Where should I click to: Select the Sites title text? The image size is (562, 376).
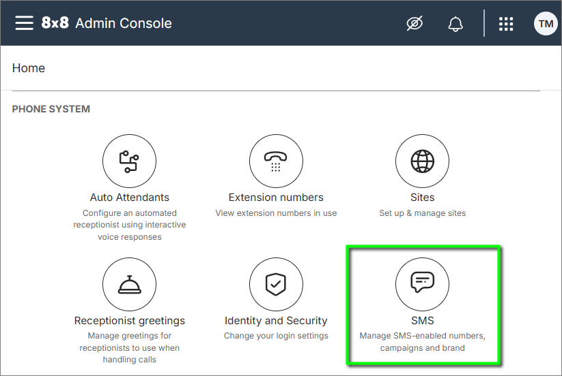tap(422, 198)
